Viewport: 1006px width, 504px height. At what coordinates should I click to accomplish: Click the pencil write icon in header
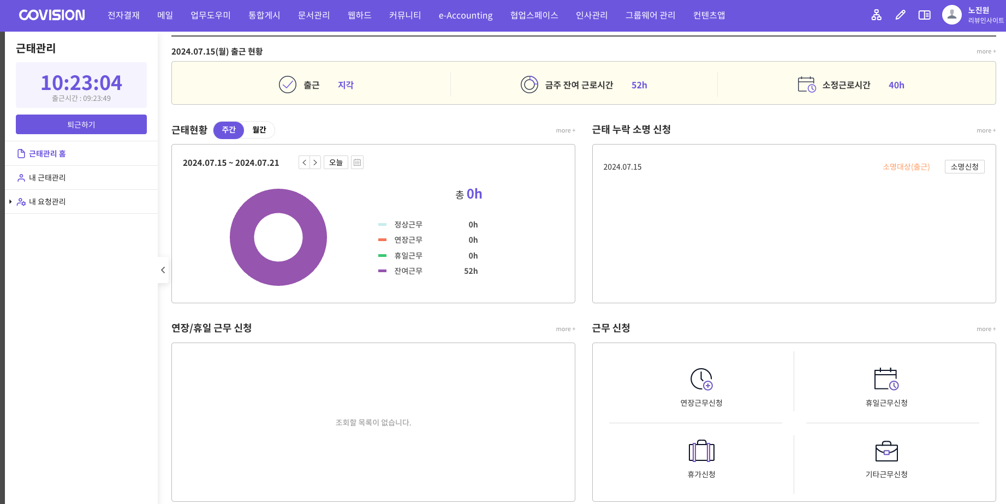[900, 15]
